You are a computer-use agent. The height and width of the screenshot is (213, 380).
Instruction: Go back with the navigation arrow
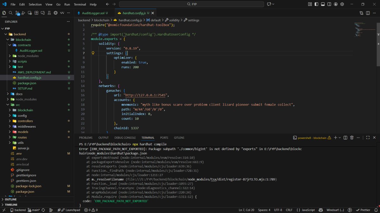(x=107, y=4)
